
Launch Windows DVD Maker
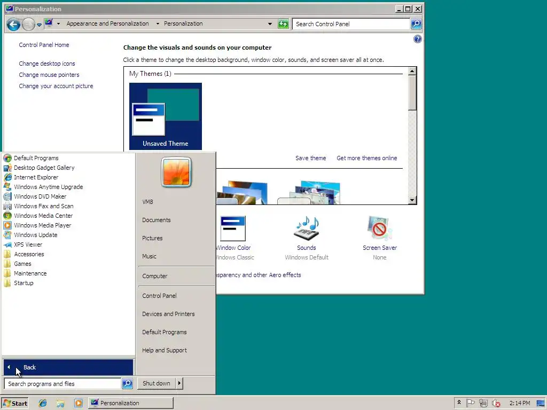click(x=40, y=196)
